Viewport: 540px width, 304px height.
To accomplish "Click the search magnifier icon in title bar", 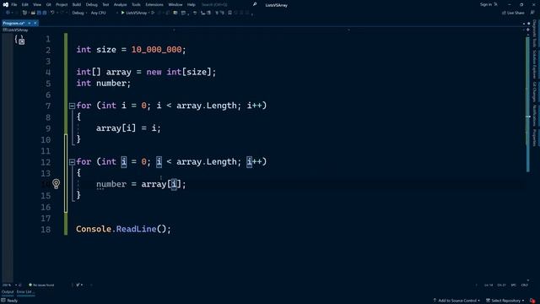I will 255,4.
